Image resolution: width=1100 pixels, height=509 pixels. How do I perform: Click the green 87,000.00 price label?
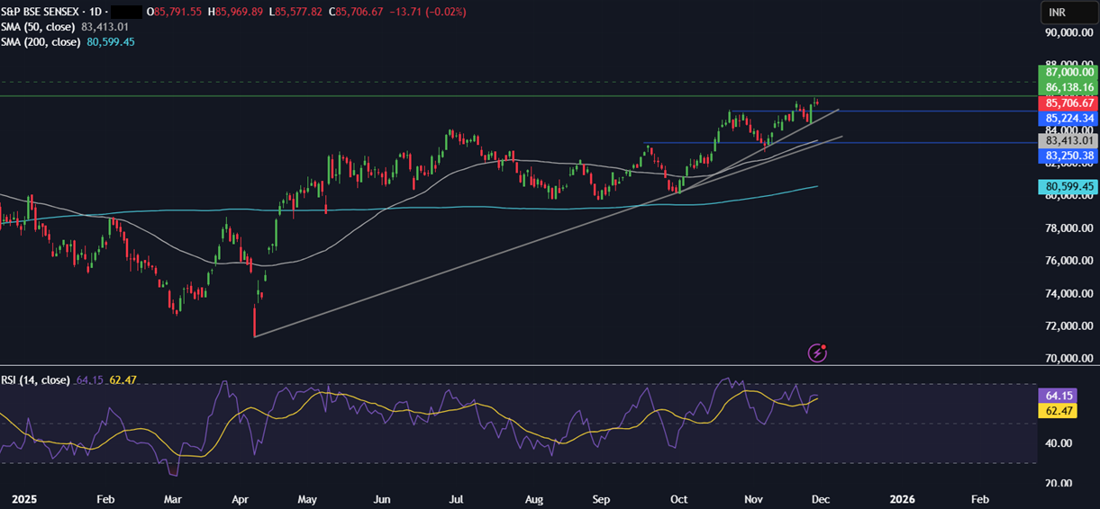(x=1068, y=72)
